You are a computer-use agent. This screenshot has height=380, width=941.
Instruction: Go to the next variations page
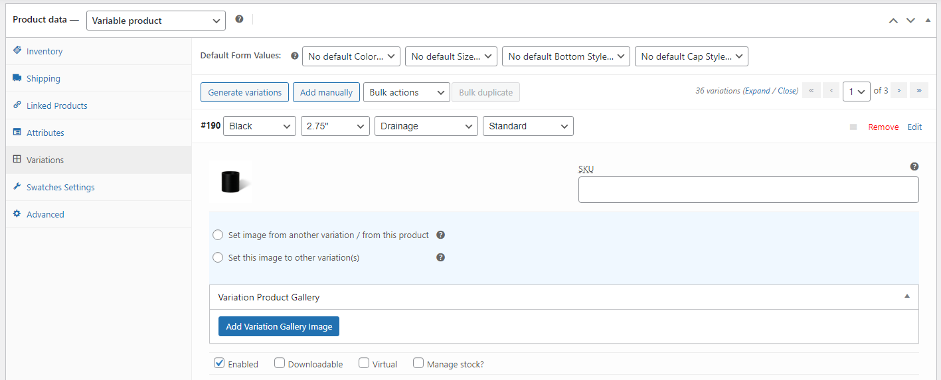click(898, 91)
